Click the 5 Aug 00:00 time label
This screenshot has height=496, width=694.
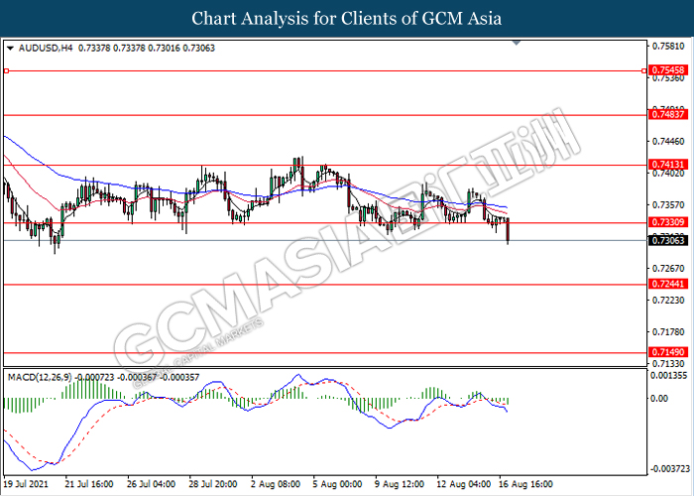(x=335, y=484)
